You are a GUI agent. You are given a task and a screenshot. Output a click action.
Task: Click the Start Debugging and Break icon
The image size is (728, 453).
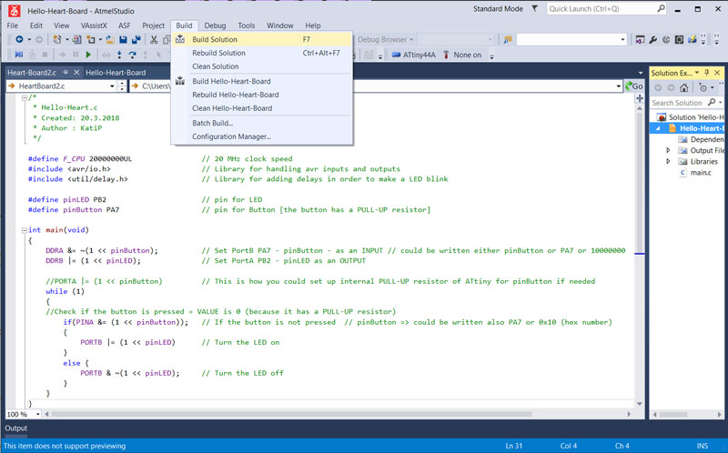(19, 55)
